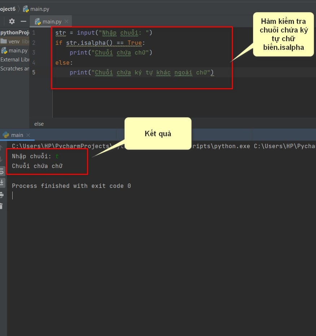Expand Scratches and Consoles tree node
The width and height of the screenshot is (316, 336).
pos(14,69)
